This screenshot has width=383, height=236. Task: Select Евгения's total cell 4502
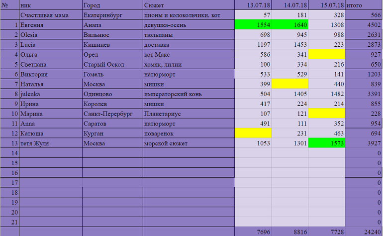click(x=363, y=25)
